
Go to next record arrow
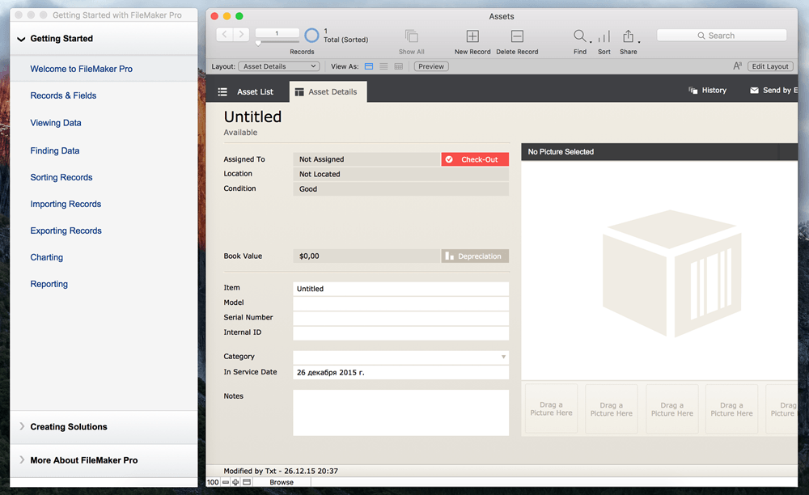tap(241, 35)
